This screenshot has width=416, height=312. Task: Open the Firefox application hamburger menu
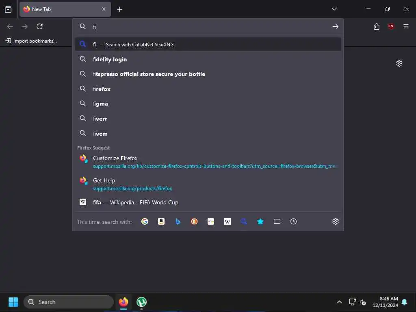[x=406, y=26]
